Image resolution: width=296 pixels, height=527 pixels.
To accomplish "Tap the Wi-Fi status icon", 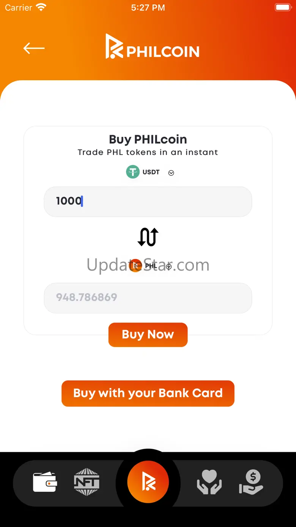I will click(x=41, y=7).
